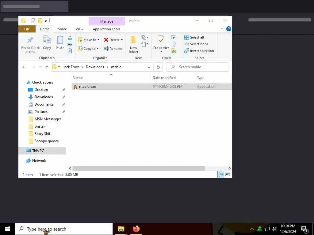Open the File menu tab
The width and height of the screenshot is (314, 235).
click(x=27, y=29)
